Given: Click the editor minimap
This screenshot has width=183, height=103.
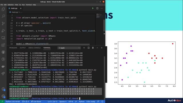Looking at the screenshot, I should pos(100,16).
